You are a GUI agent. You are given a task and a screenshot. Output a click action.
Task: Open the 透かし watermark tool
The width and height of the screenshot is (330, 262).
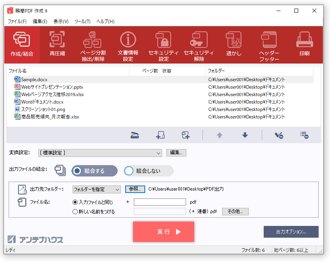(x=234, y=45)
